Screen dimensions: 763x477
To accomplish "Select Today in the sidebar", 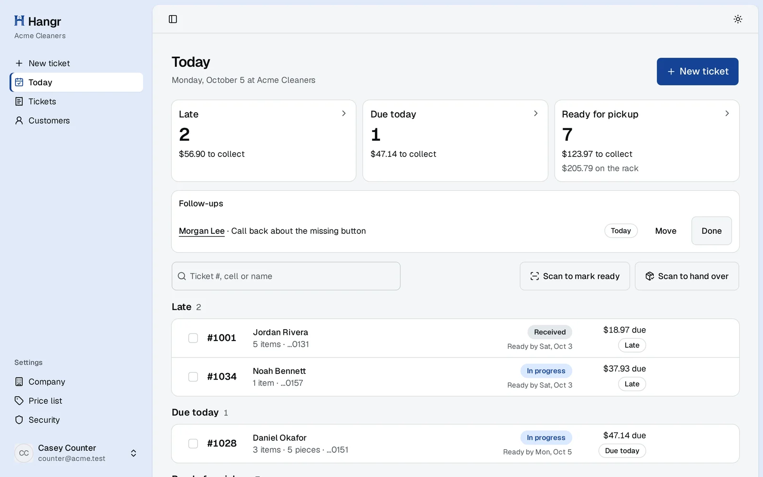I will [x=76, y=83].
